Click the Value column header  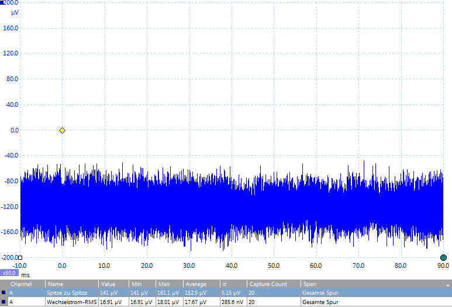point(113,284)
